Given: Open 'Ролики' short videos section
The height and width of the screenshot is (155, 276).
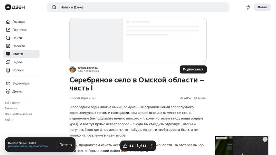Looking at the screenshot, I should coord(18,70).
